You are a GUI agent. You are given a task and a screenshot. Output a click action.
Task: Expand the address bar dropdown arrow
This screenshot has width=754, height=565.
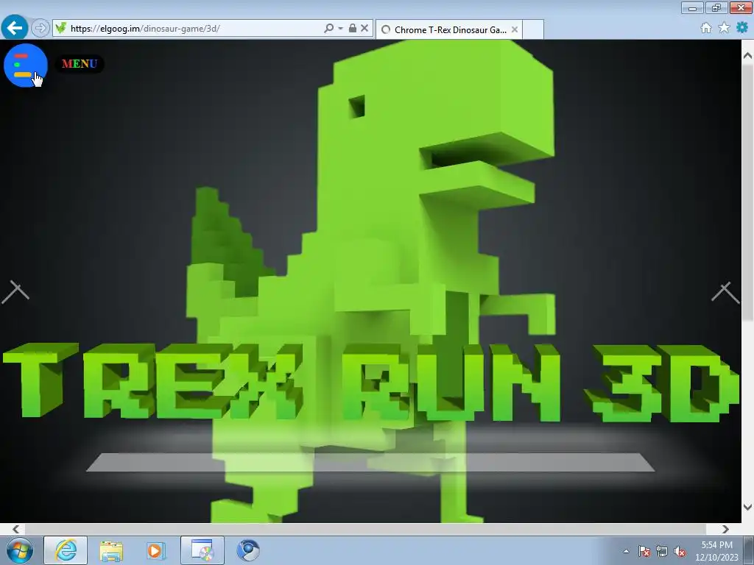[340, 29]
